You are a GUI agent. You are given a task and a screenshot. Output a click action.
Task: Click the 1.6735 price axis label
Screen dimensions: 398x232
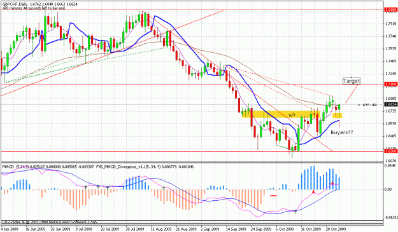(391, 111)
